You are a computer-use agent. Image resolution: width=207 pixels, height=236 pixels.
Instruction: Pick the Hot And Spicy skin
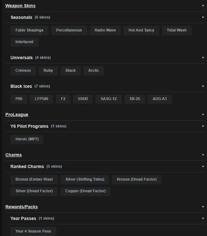pos(141,30)
